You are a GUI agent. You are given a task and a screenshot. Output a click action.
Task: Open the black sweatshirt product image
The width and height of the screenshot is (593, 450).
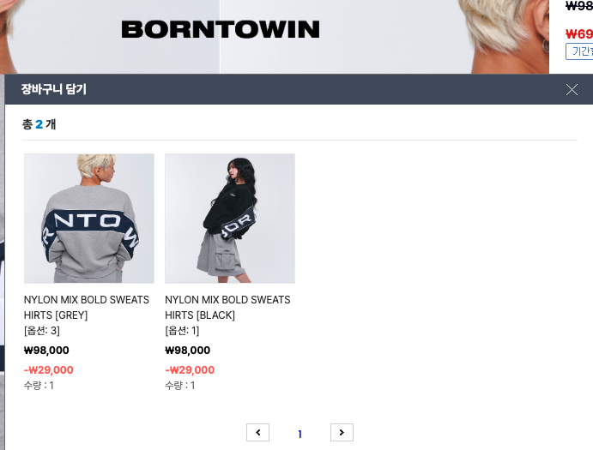click(230, 219)
